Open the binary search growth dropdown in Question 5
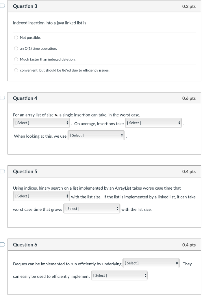Screen dimensions: 217x296 (x=41, y=196)
